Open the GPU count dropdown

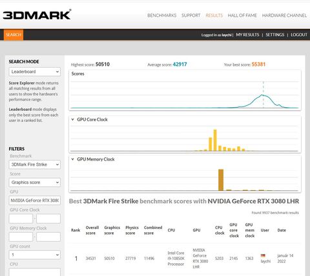[35, 255]
